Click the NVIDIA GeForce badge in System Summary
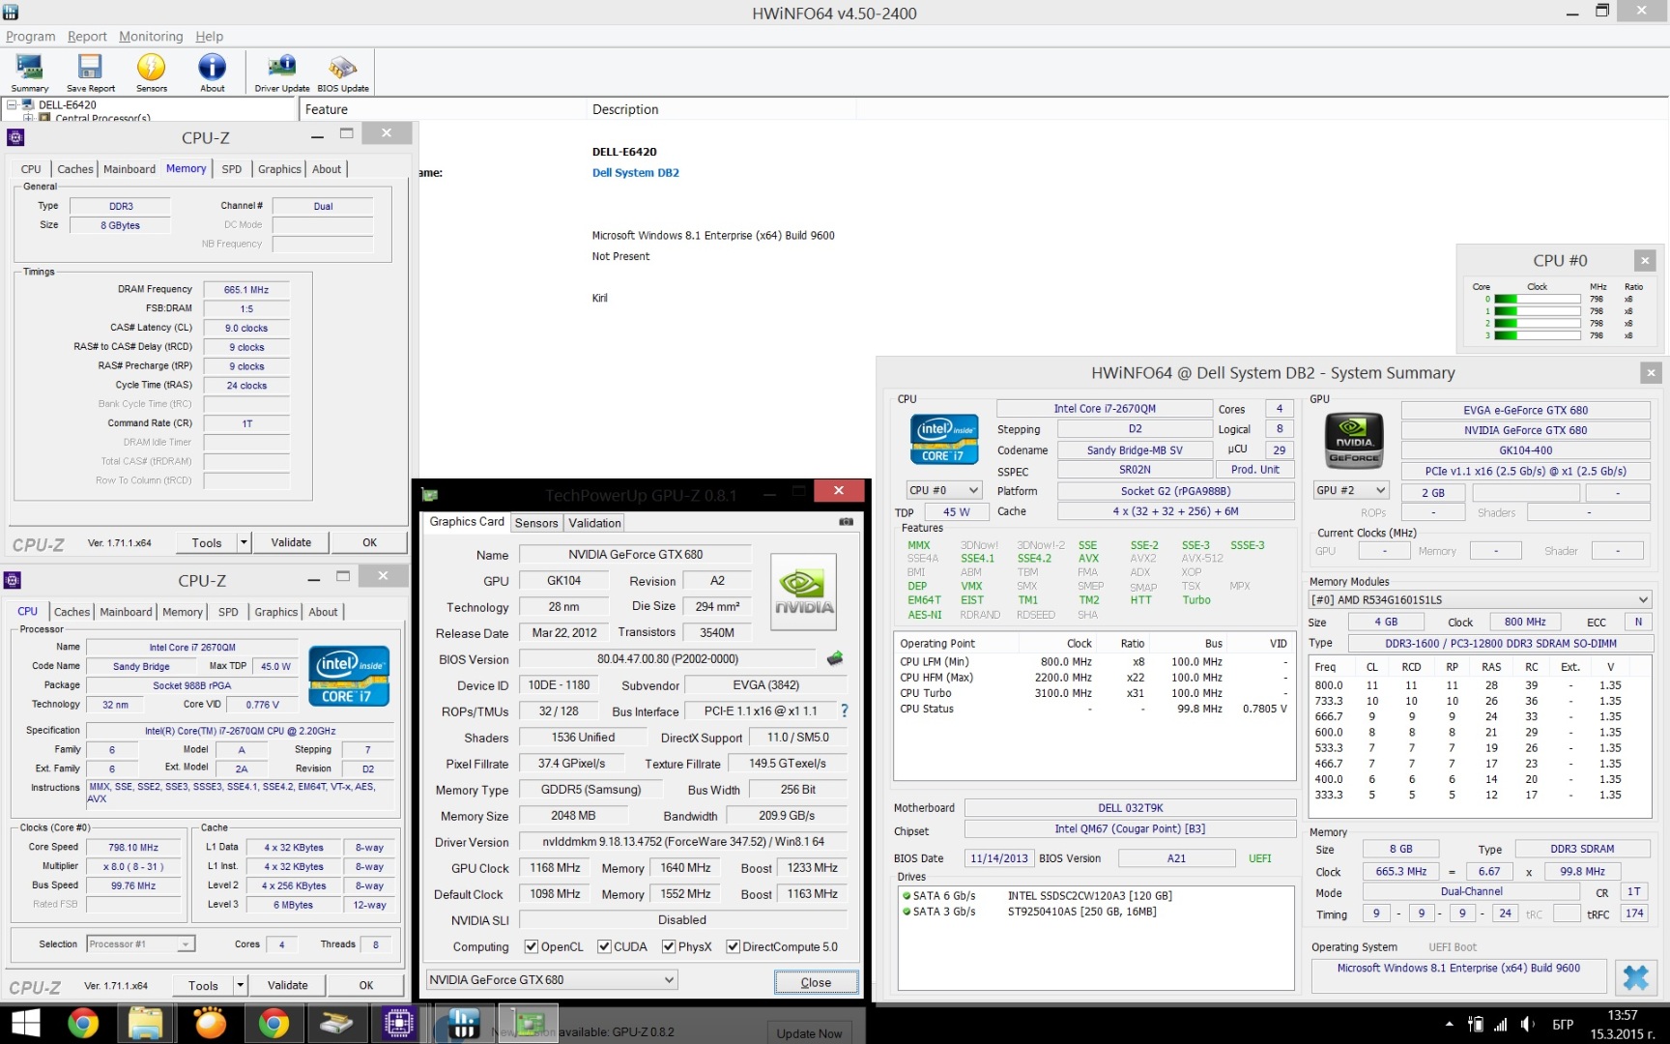The height and width of the screenshot is (1044, 1670). [x=1354, y=441]
